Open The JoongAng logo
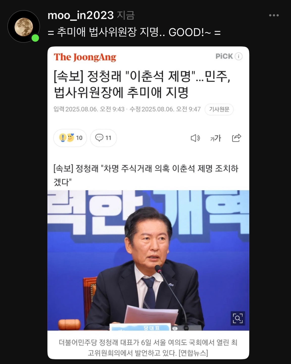 [x=85, y=57]
